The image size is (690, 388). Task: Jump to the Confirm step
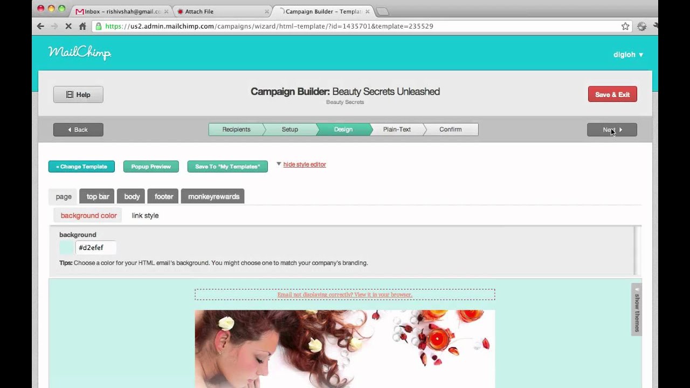[451, 129]
